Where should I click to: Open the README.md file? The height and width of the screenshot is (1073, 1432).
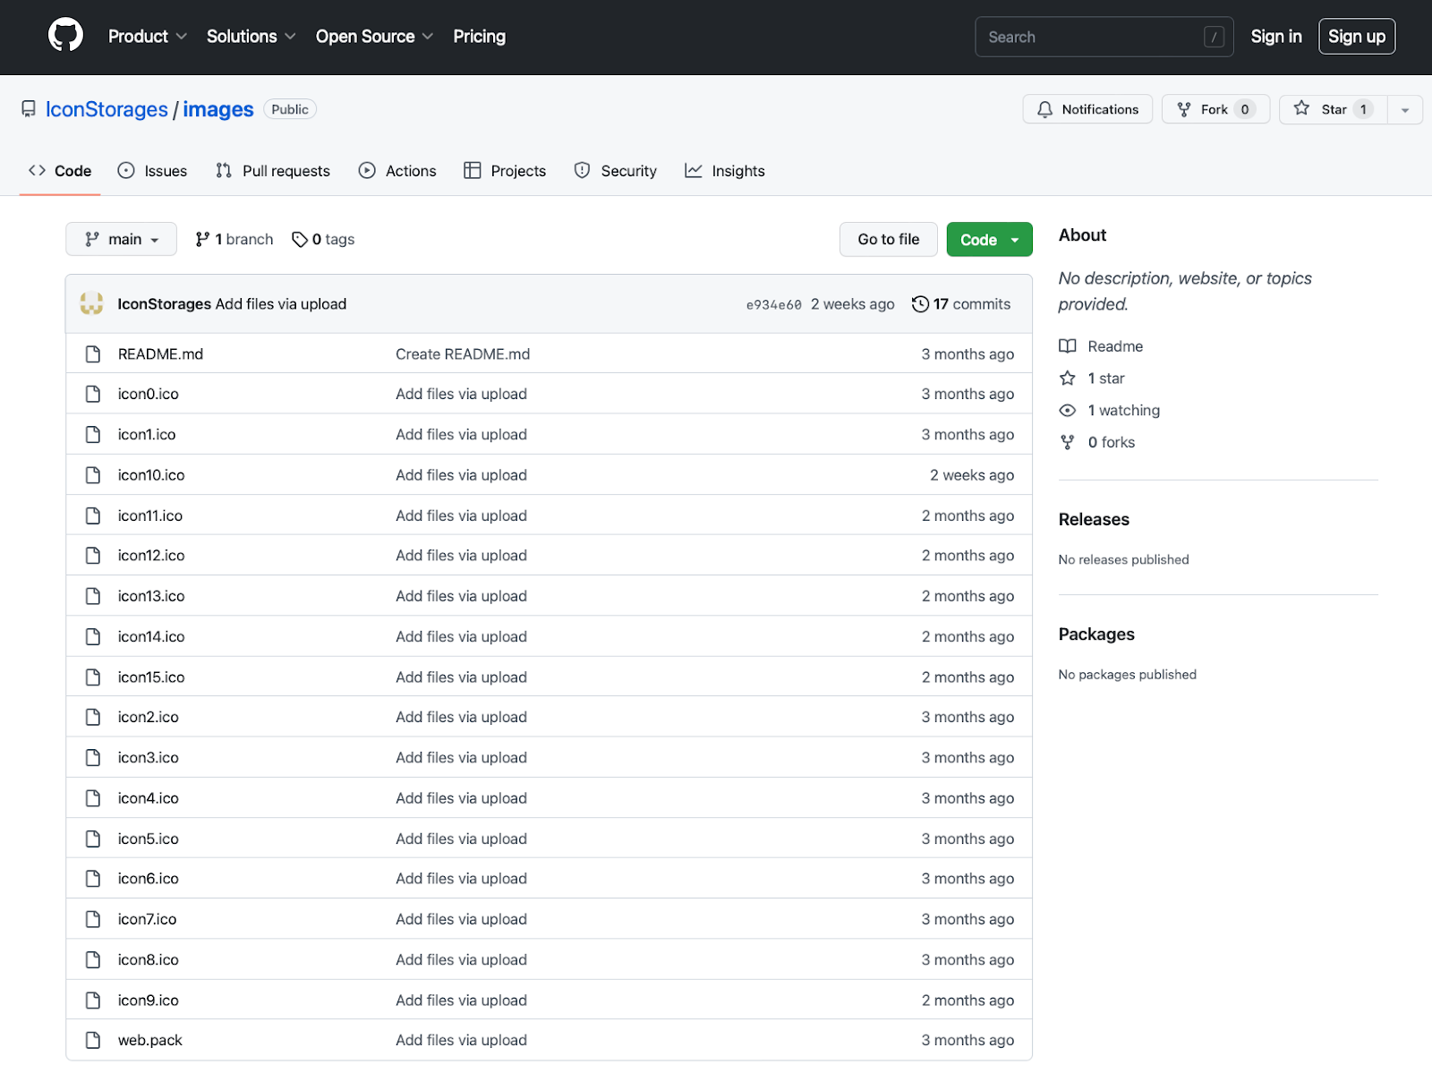point(160,354)
